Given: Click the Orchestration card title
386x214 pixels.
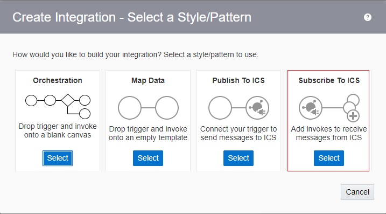Looking at the screenshot, I should (x=58, y=80).
